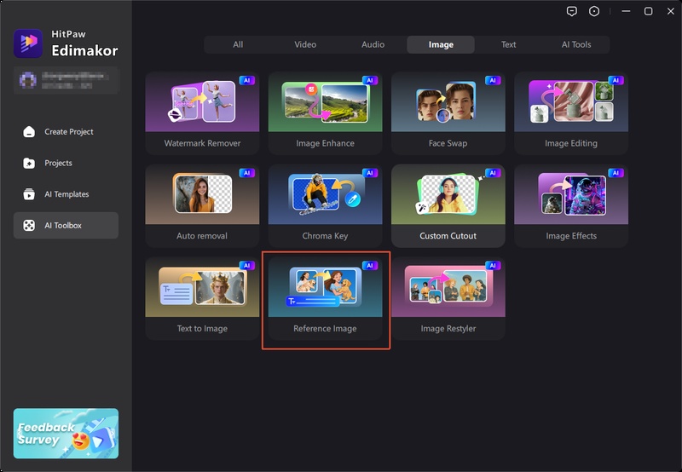Click the Image Editing caption text

pos(571,143)
